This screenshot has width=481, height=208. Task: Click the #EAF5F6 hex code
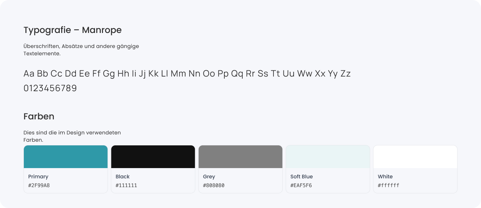[x=301, y=185]
